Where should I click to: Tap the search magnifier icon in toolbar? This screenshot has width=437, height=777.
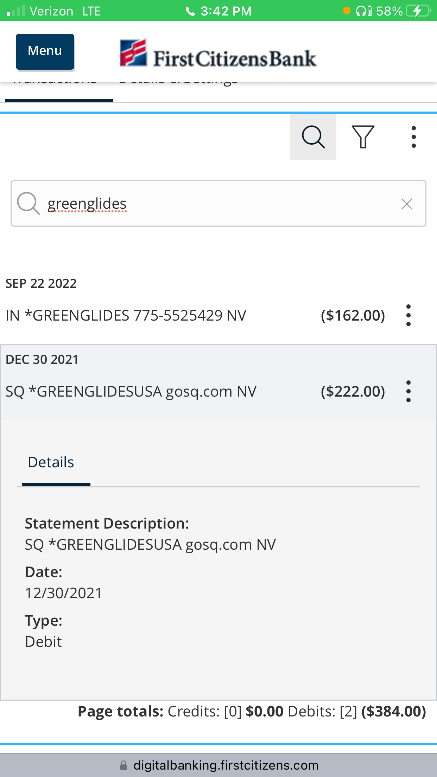pyautogui.click(x=313, y=137)
